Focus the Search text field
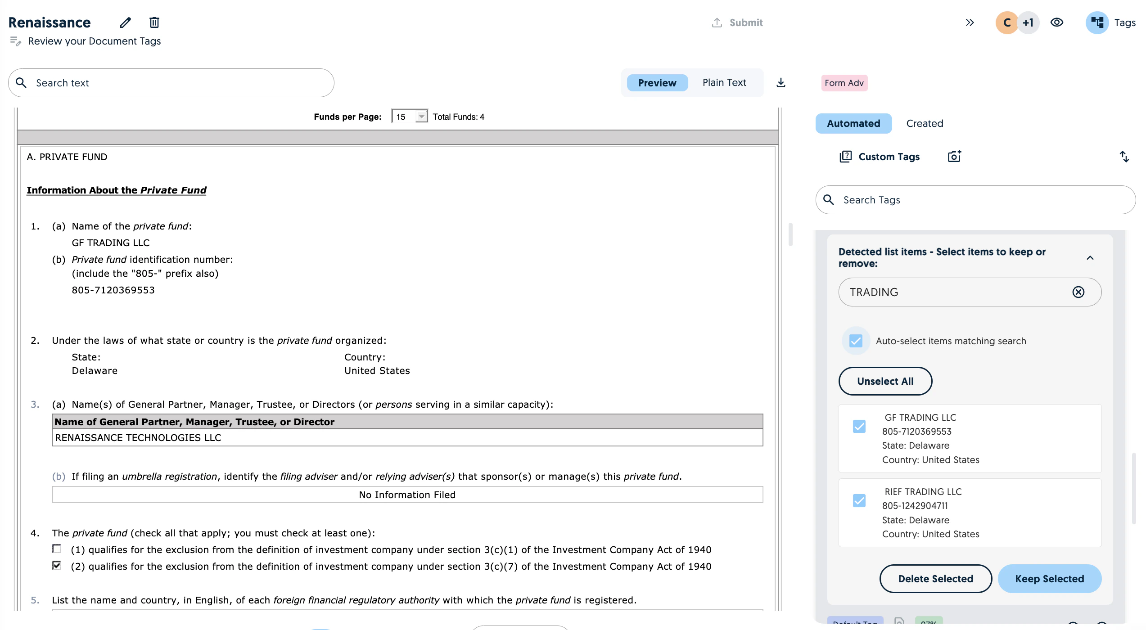This screenshot has width=1146, height=630. point(171,83)
